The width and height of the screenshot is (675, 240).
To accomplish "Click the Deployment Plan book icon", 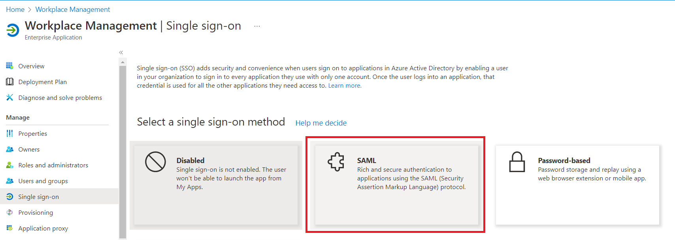I will [x=9, y=82].
